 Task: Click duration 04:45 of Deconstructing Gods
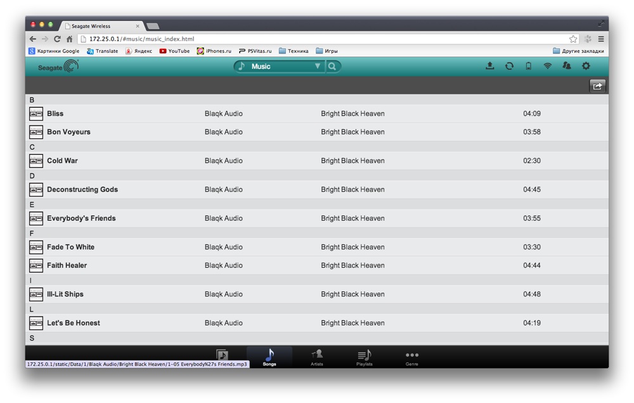[x=532, y=189]
